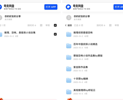Go back using the 返回 button
This screenshot has width=123, height=100.
pos(68,25)
